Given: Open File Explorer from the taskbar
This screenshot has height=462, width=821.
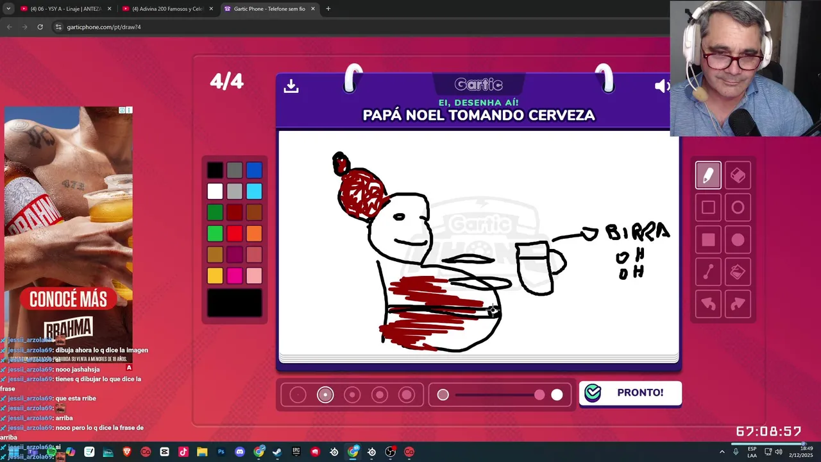Looking at the screenshot, I should tap(202, 452).
